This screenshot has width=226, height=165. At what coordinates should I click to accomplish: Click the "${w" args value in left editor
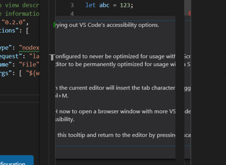coord(33,73)
